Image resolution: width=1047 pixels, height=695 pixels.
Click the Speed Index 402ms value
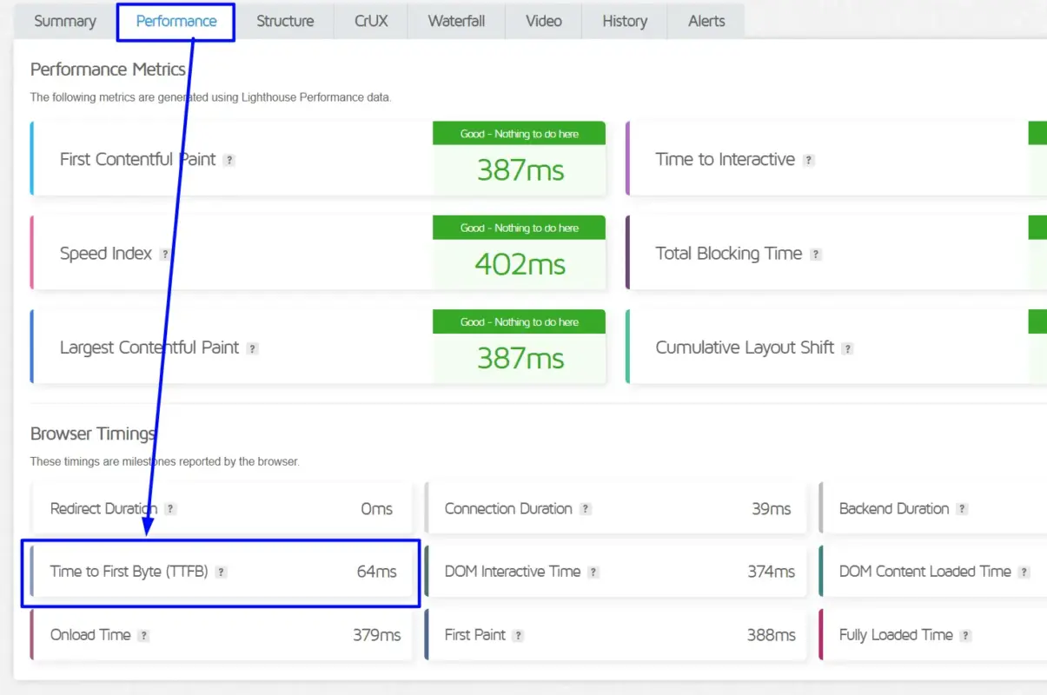click(520, 264)
